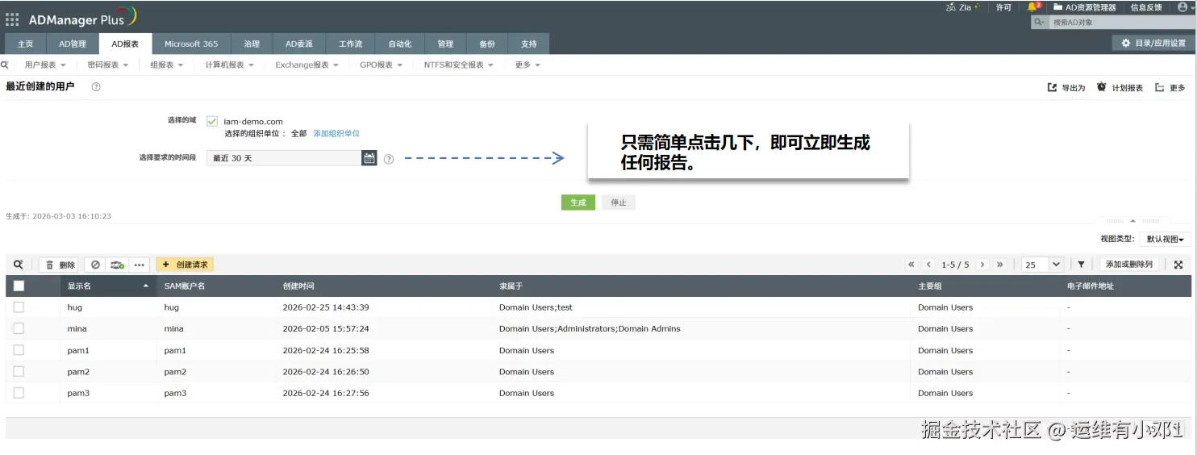Open the Zia assistant
The image size is (1197, 455).
(963, 7)
